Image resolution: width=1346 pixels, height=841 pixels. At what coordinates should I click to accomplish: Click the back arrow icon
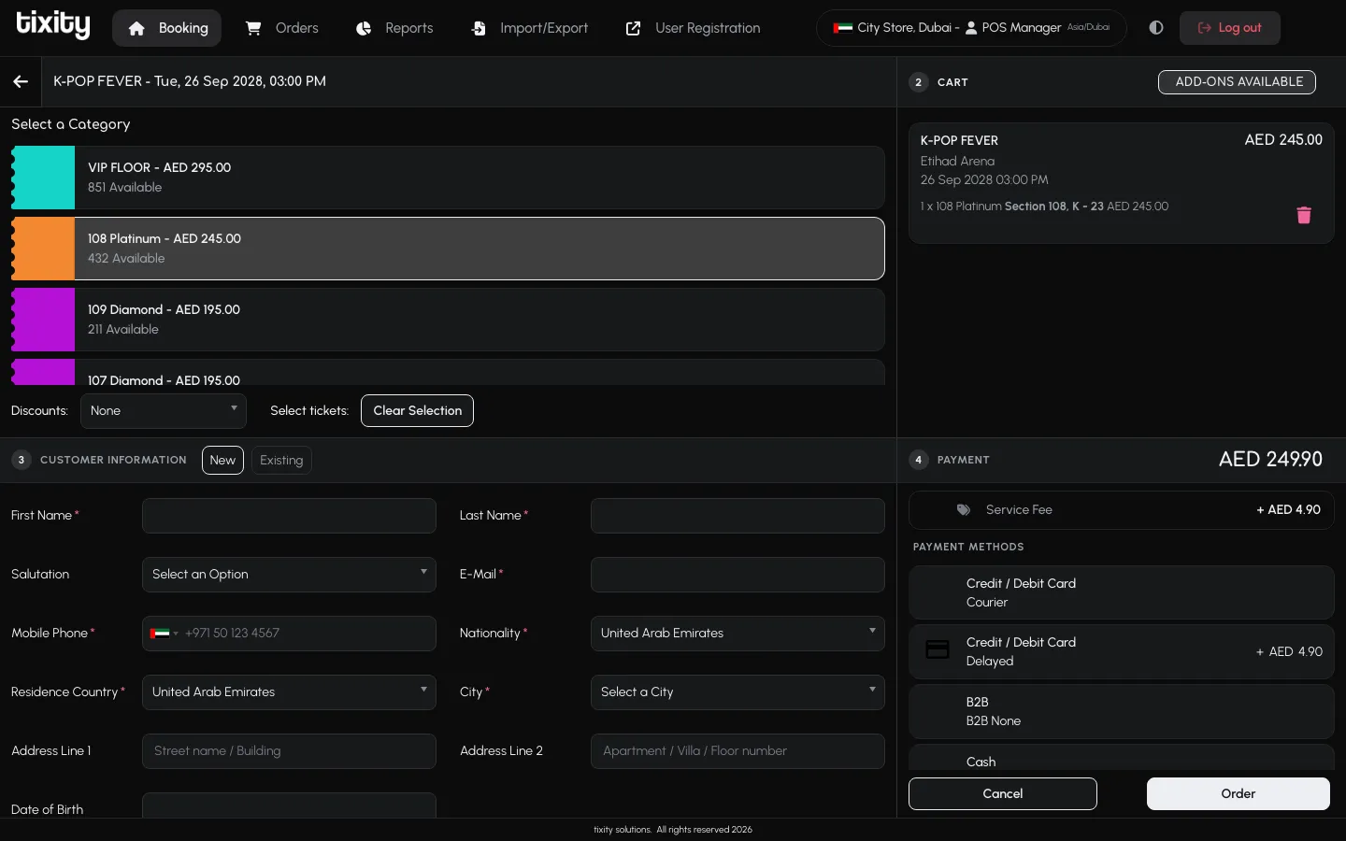21,81
